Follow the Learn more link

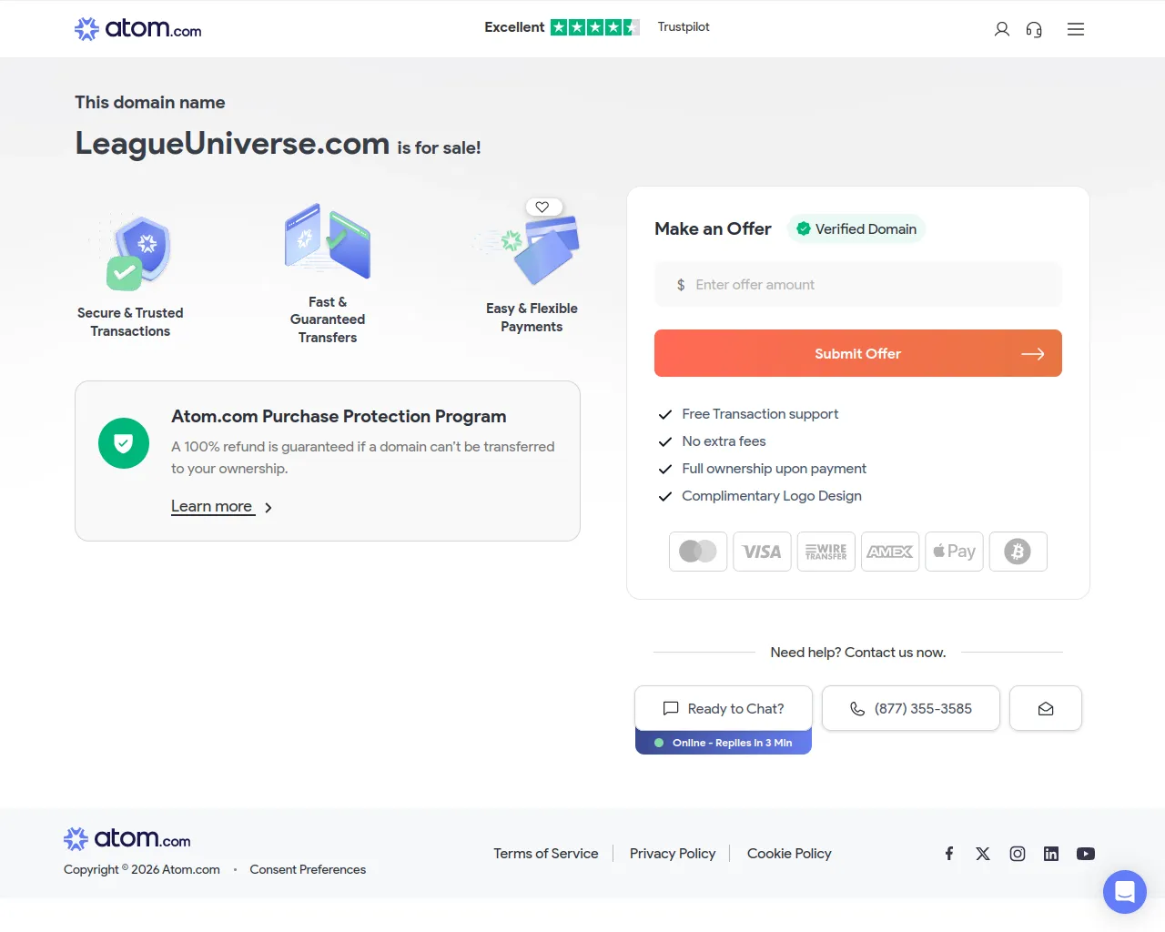coord(212,506)
